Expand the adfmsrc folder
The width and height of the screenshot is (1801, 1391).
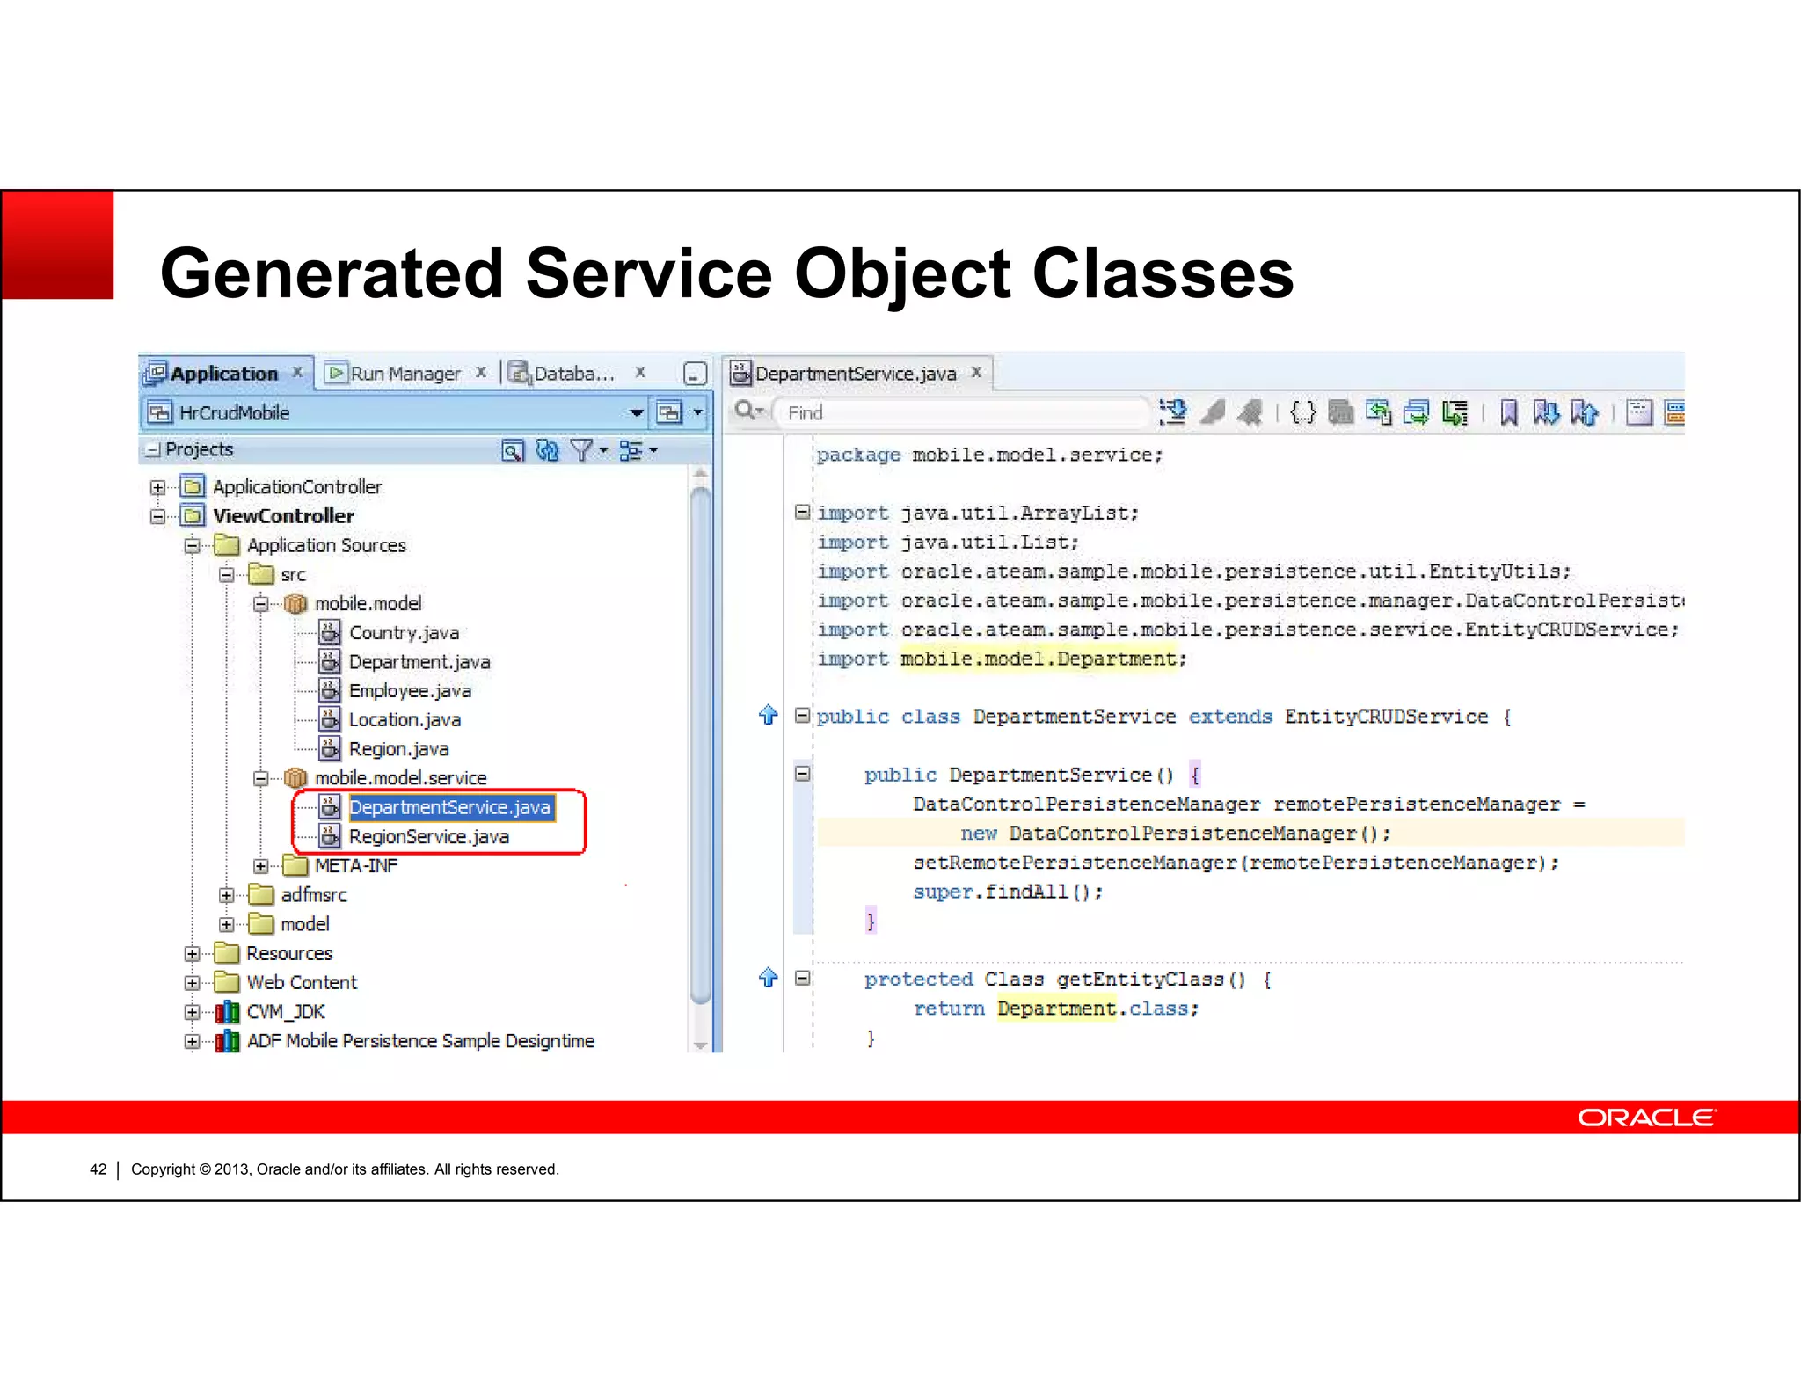click(x=226, y=895)
